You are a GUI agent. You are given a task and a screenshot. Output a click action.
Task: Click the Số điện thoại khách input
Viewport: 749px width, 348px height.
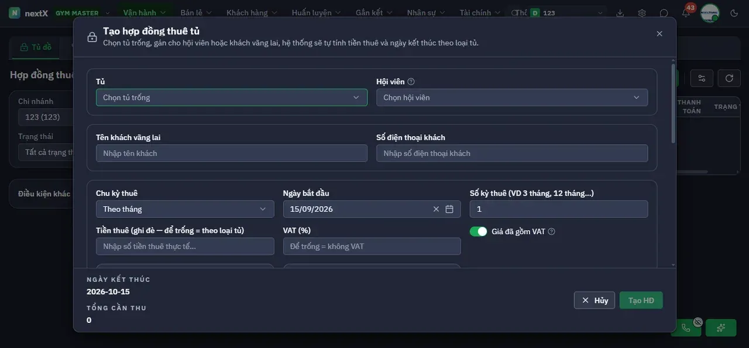(x=512, y=153)
